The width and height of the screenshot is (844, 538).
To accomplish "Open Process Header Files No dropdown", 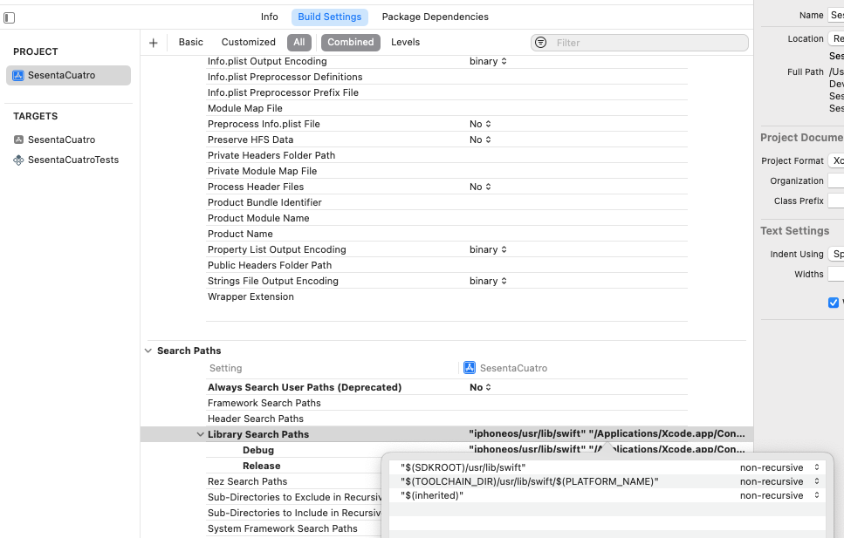I will 480,187.
